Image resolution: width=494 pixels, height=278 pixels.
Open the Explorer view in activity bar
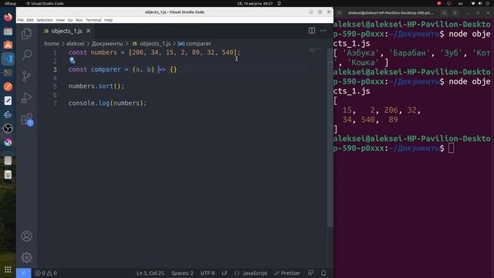point(26,33)
